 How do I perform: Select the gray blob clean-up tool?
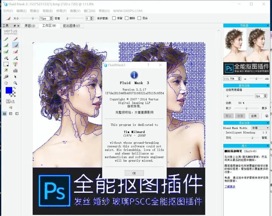(x=6, y=77)
